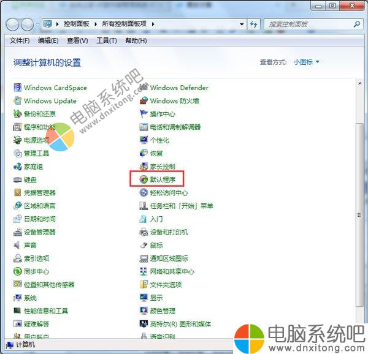The height and width of the screenshot is (354, 368).
Task: Open the Windows Update icon
Action: coord(18,101)
